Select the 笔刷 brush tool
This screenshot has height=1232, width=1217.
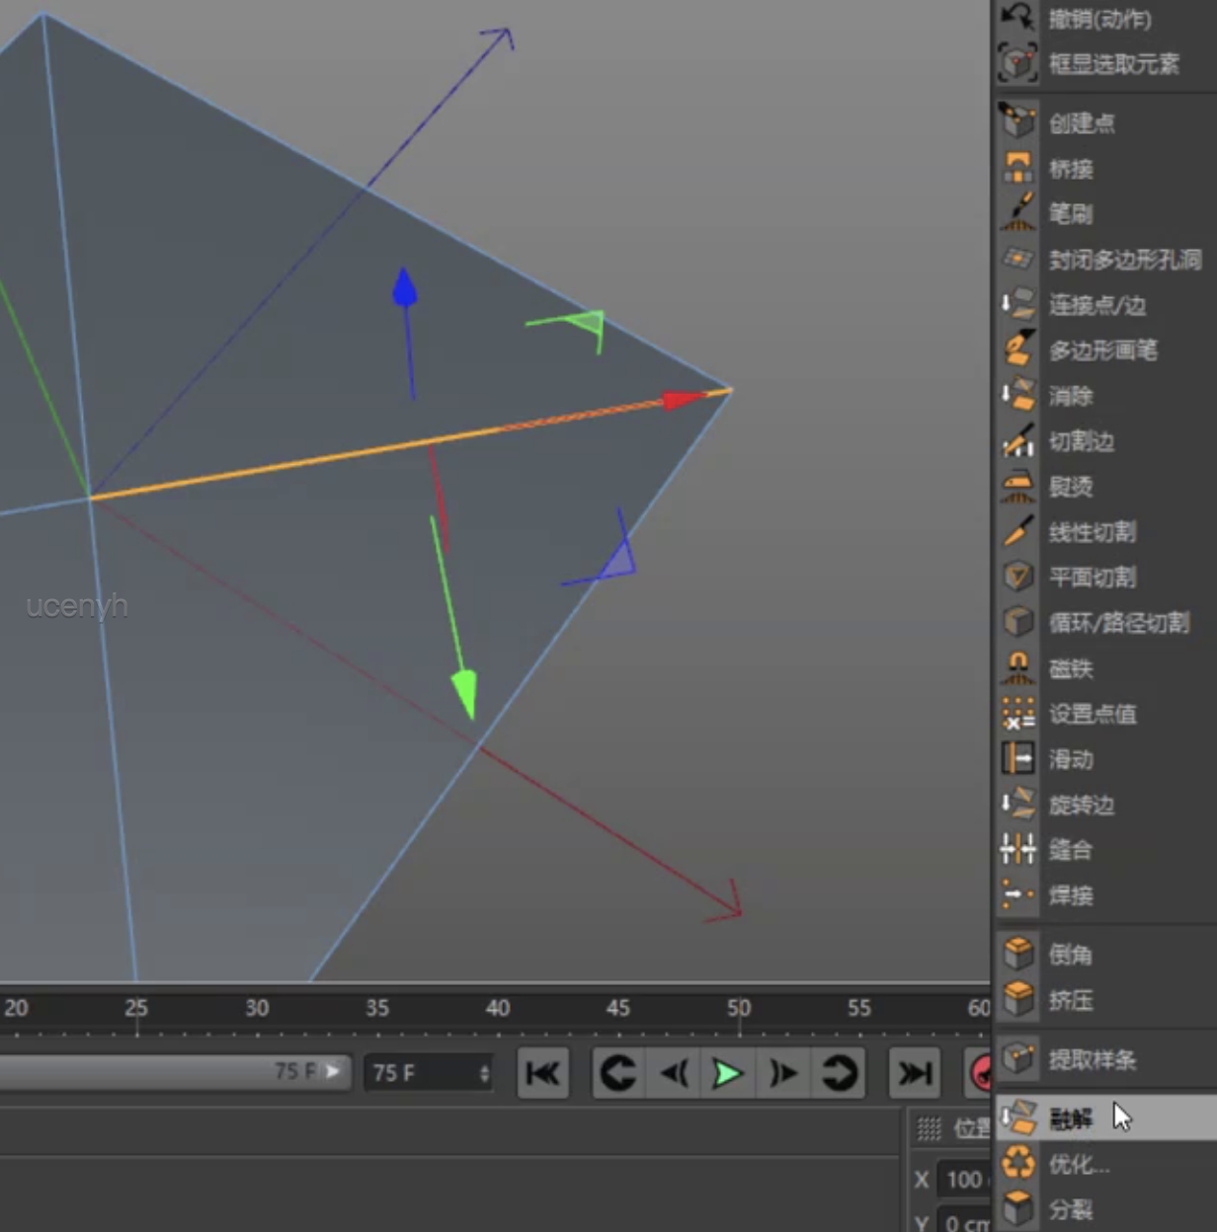click(1105, 213)
